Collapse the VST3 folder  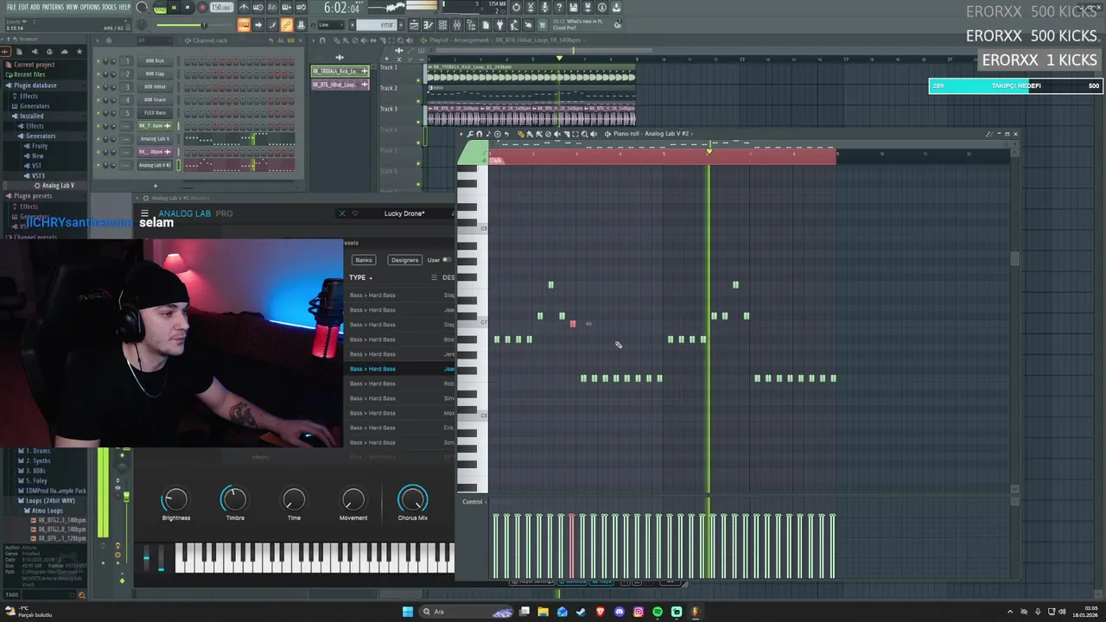[37, 176]
